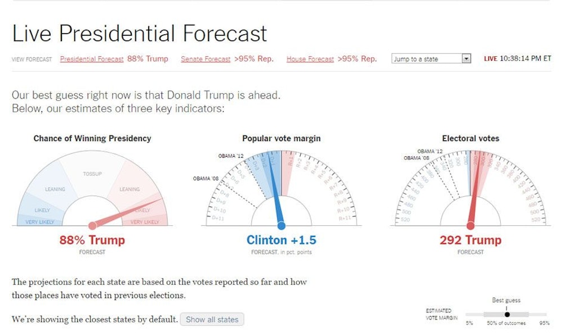
Task: Click the Show all states button
Action: [x=212, y=319]
